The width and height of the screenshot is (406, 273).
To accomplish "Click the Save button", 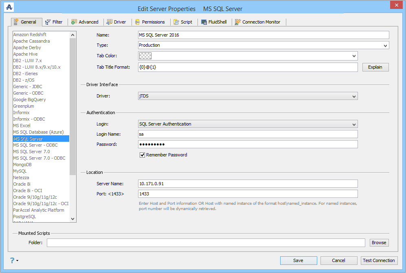I will (x=298, y=260).
